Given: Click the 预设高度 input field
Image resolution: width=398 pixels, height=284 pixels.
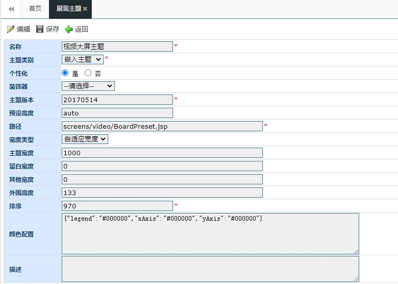Looking at the screenshot, I should (x=117, y=113).
